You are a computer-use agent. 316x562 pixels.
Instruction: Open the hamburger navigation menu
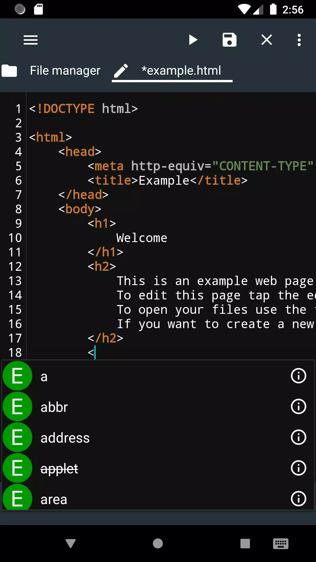coord(31,40)
